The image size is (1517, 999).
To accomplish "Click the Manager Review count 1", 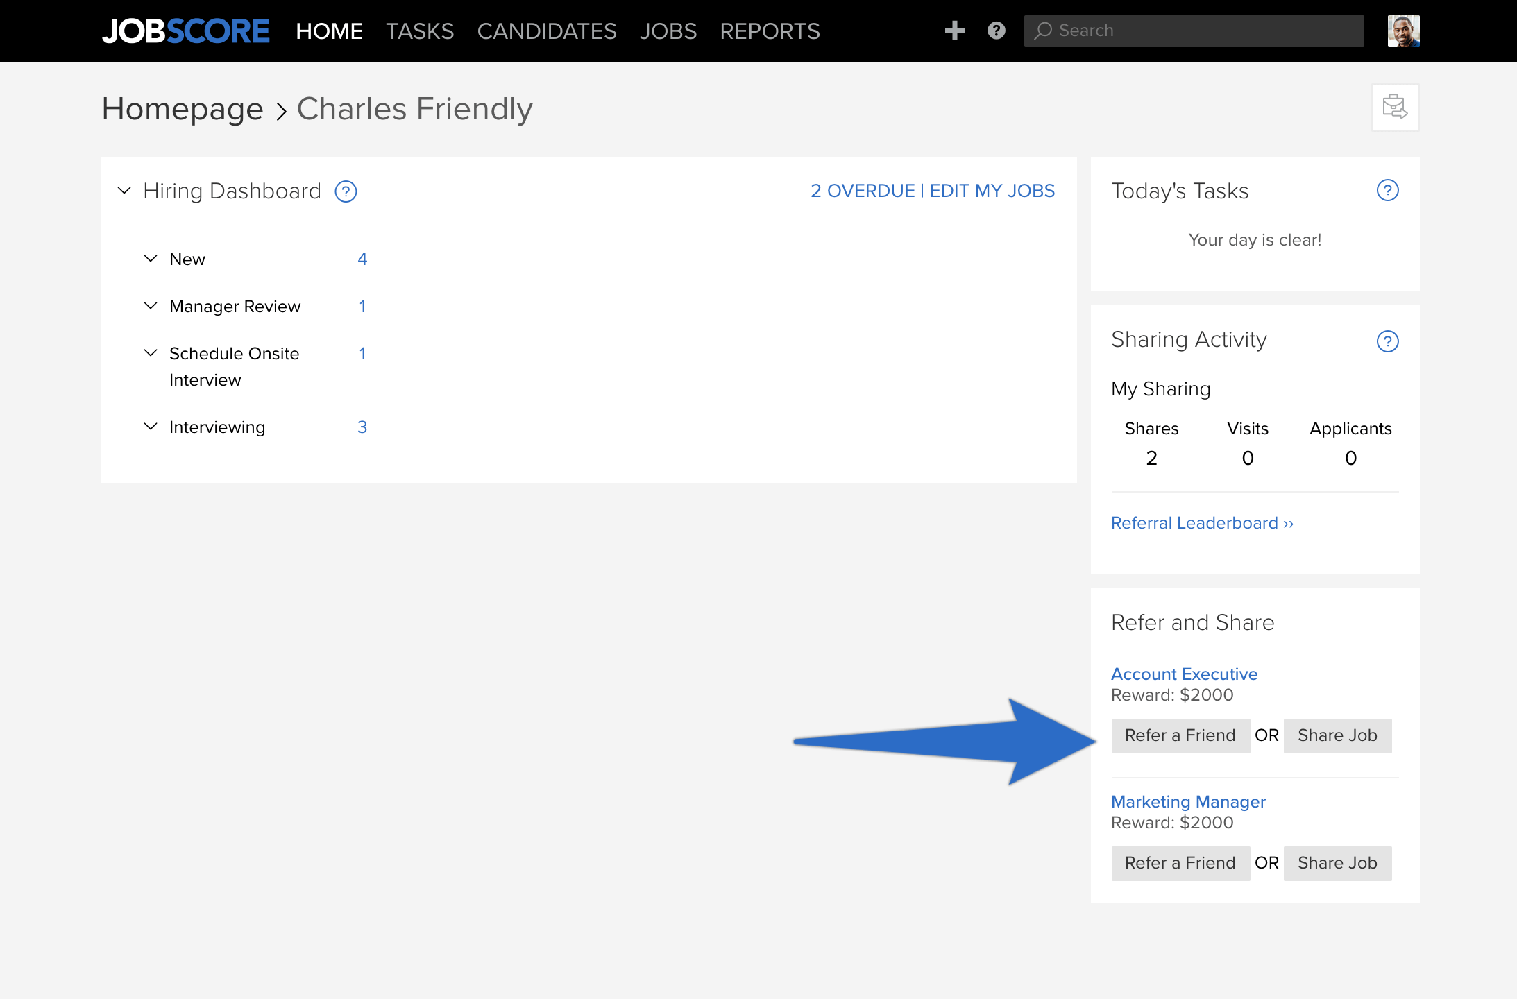I will [362, 306].
